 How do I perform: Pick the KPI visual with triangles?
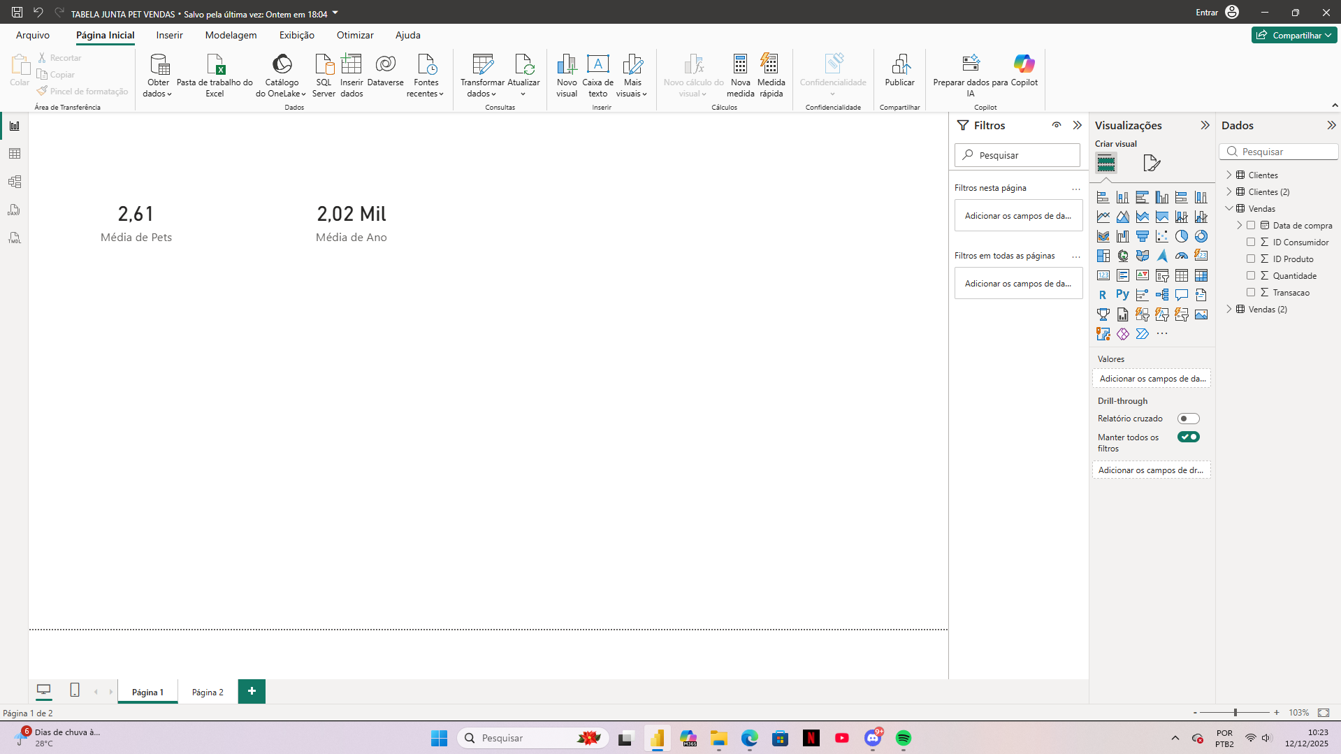(x=1142, y=275)
